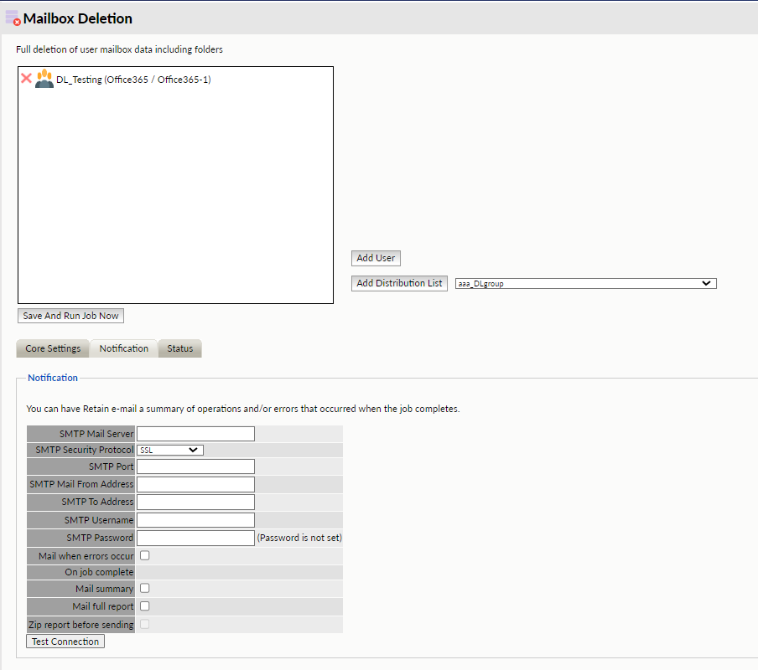Viewport: 758px width, 670px height.
Task: Open the Status tab
Action: click(179, 348)
